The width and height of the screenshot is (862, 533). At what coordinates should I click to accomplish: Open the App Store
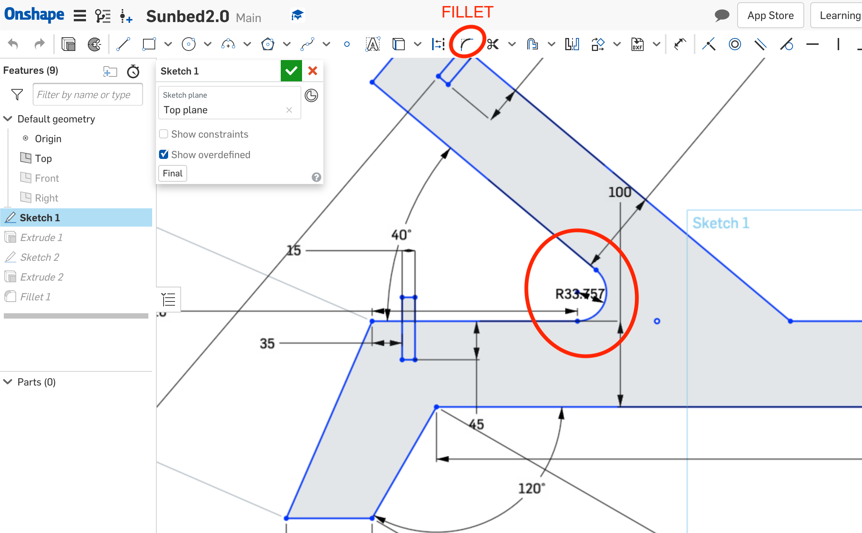(771, 15)
